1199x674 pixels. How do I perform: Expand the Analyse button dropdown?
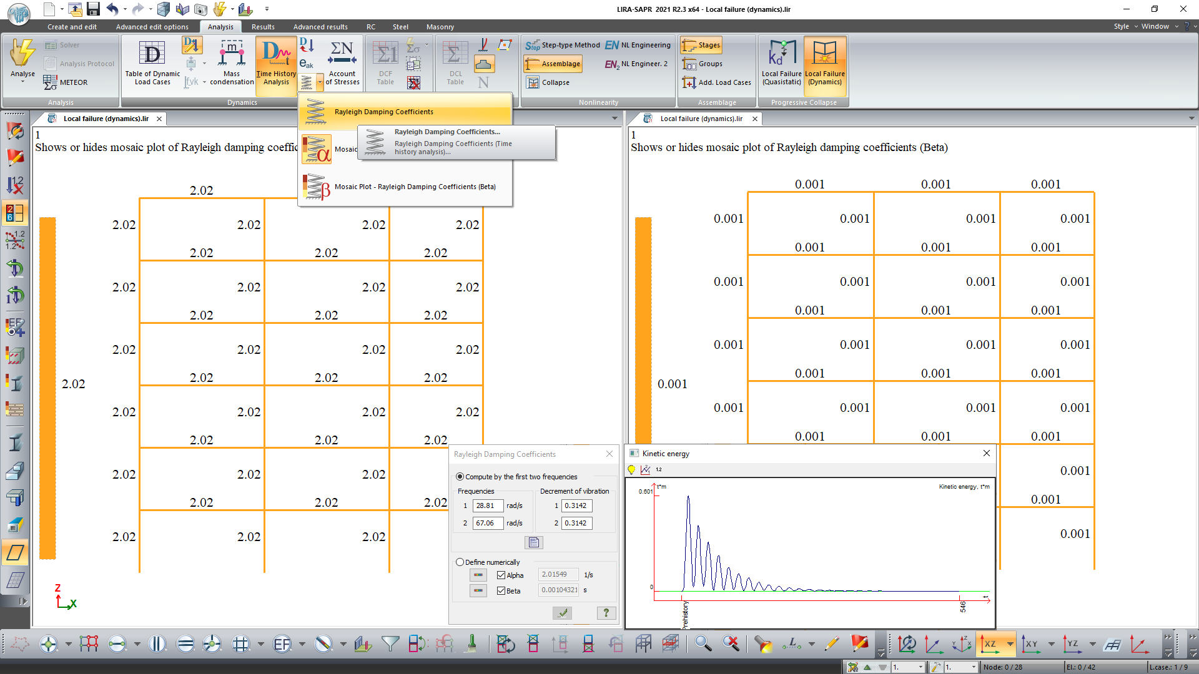(22, 82)
